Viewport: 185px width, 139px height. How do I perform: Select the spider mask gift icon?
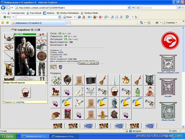(x=67, y=80)
